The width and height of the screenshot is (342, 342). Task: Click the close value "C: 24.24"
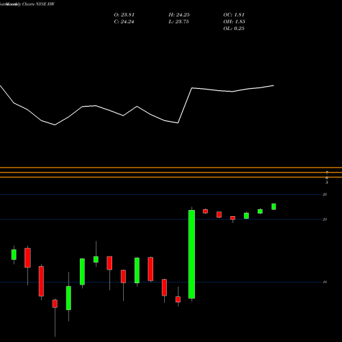pyautogui.click(x=124, y=22)
